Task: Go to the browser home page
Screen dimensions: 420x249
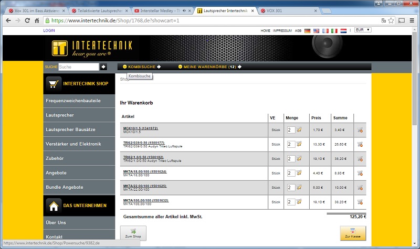Action: pyautogui.click(x=37, y=20)
